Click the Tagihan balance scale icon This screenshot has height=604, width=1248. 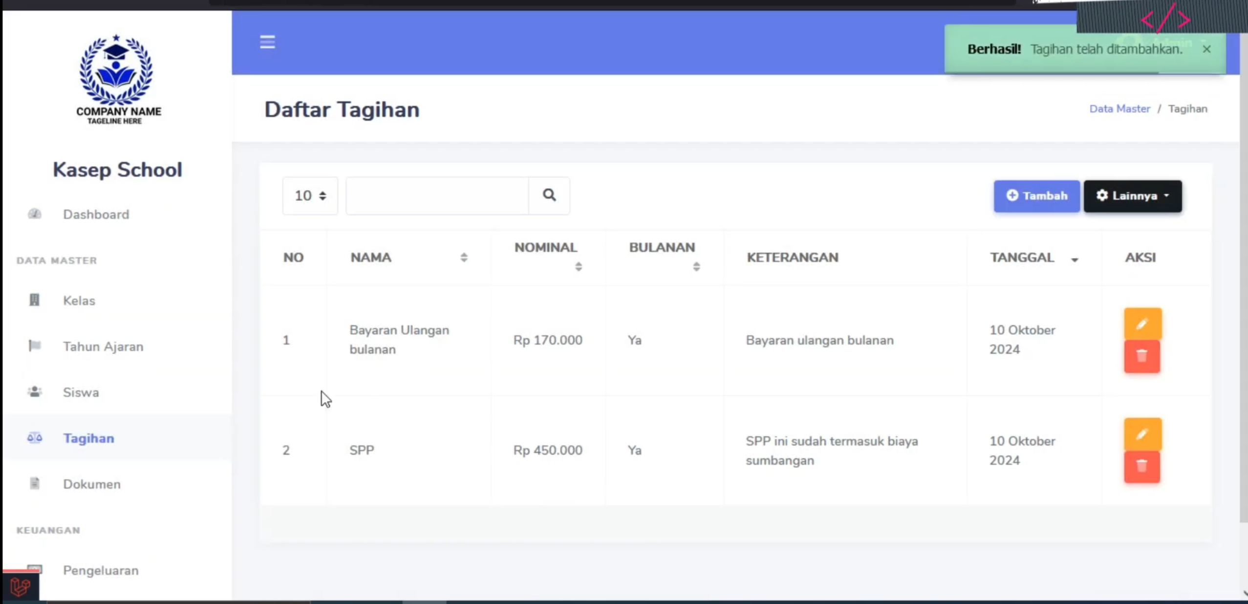34,438
